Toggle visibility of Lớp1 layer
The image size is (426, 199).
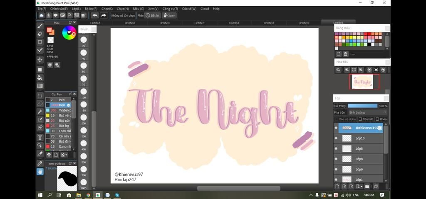pyautogui.click(x=336, y=180)
